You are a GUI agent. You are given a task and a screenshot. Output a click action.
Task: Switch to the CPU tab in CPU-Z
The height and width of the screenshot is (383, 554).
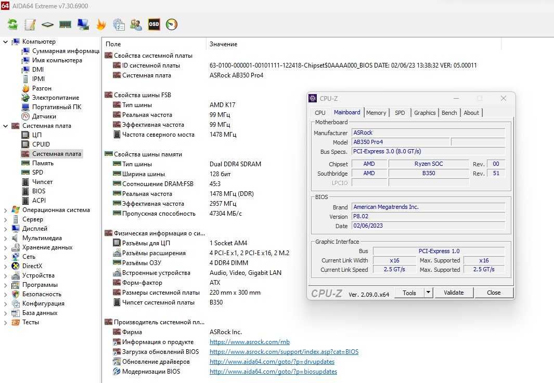(320, 113)
